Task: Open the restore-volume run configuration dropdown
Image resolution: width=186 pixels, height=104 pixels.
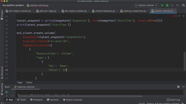Action: tap(146, 5)
